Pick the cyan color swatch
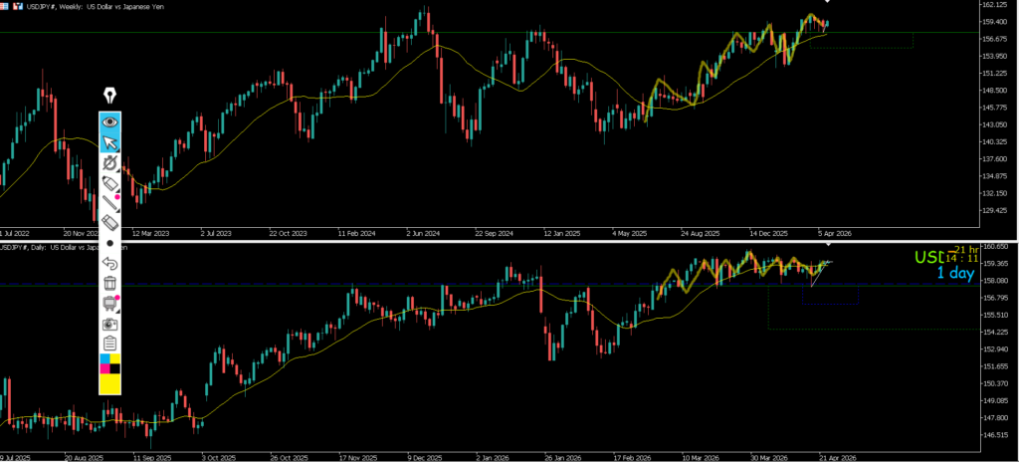This screenshot has height=462, width=1019. 103,358
